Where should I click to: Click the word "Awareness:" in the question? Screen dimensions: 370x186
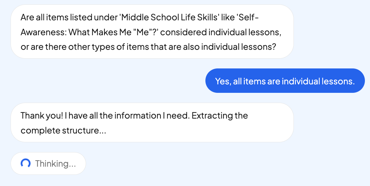[44, 32]
